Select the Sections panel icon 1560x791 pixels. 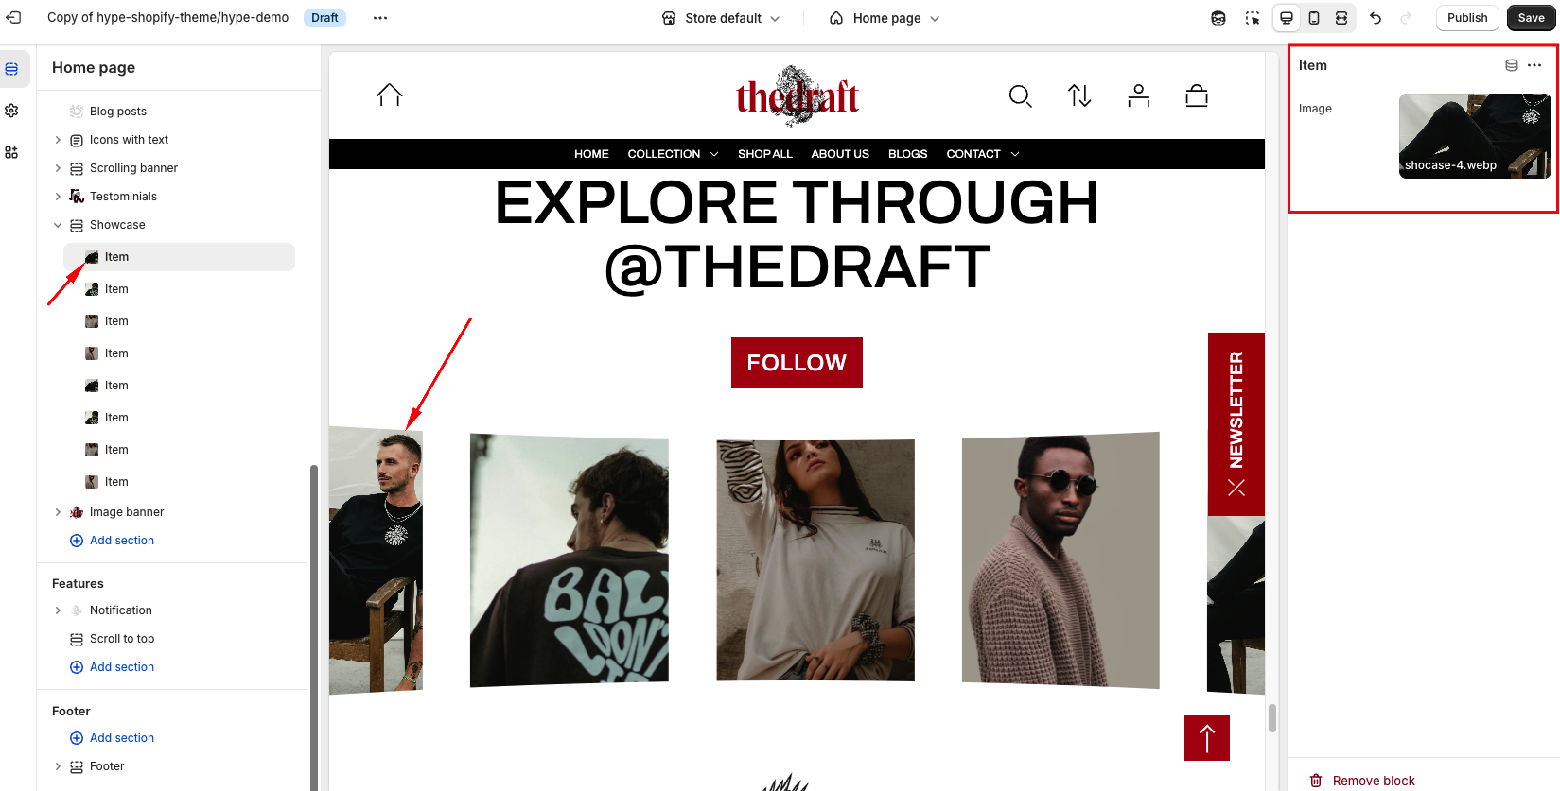click(x=11, y=69)
